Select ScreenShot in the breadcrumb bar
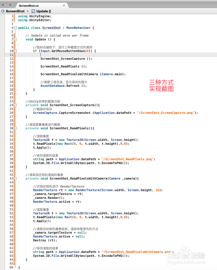This screenshot has height=270, width=217. [x=14, y=11]
